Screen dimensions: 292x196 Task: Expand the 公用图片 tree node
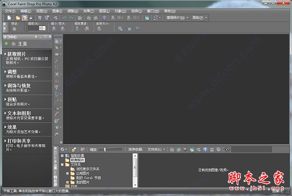click(68, 174)
